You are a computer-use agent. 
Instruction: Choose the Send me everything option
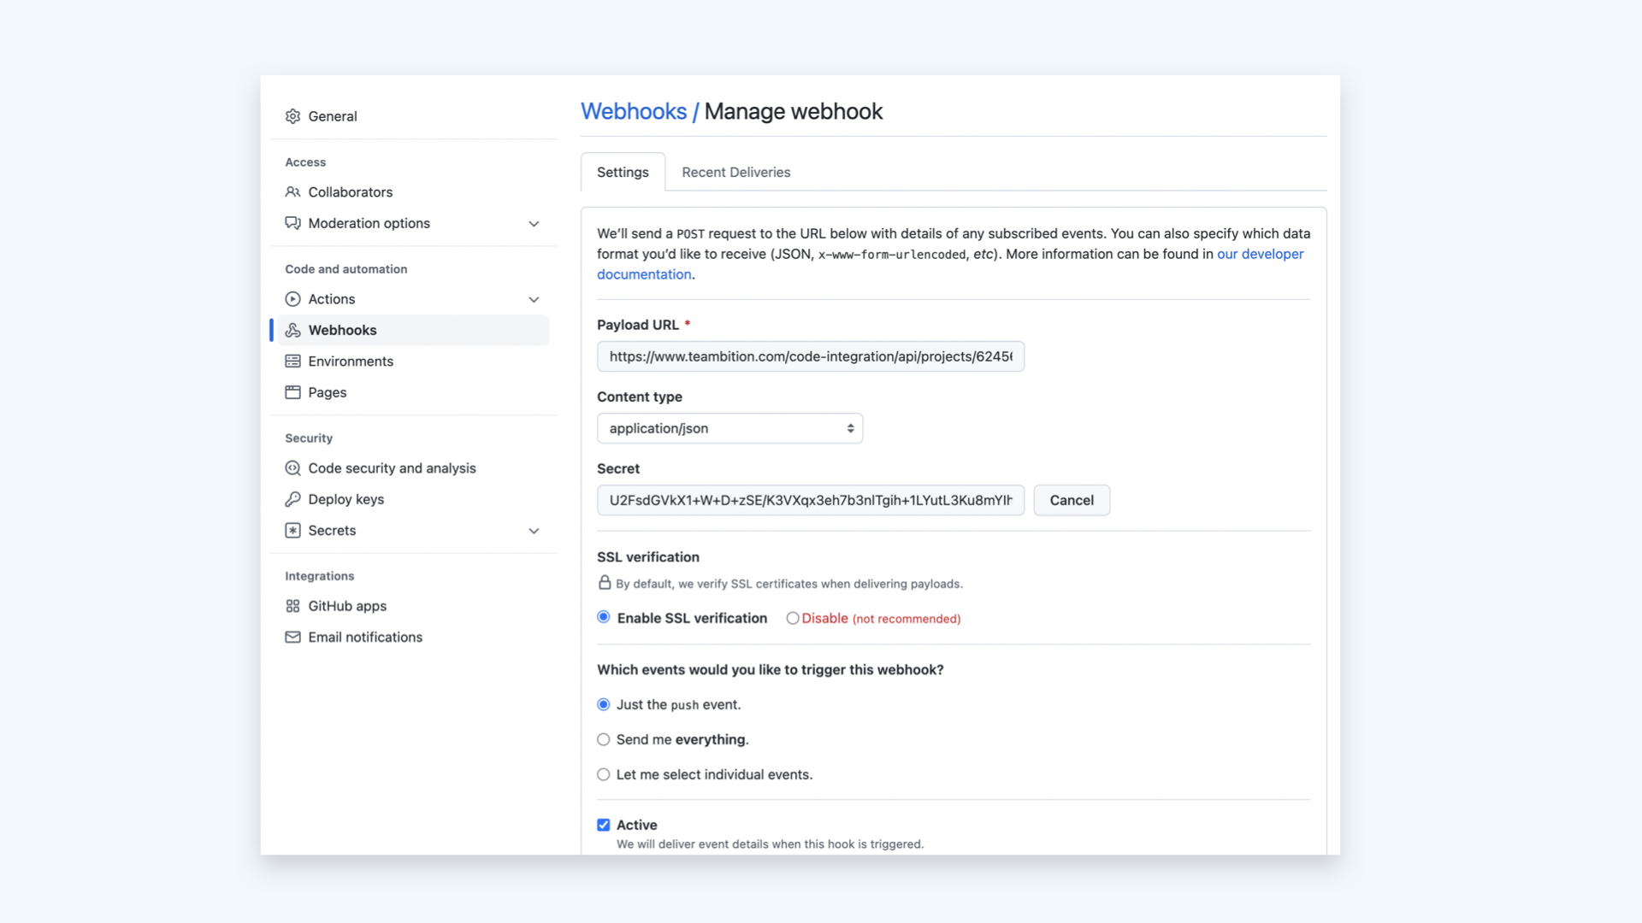pos(604,740)
